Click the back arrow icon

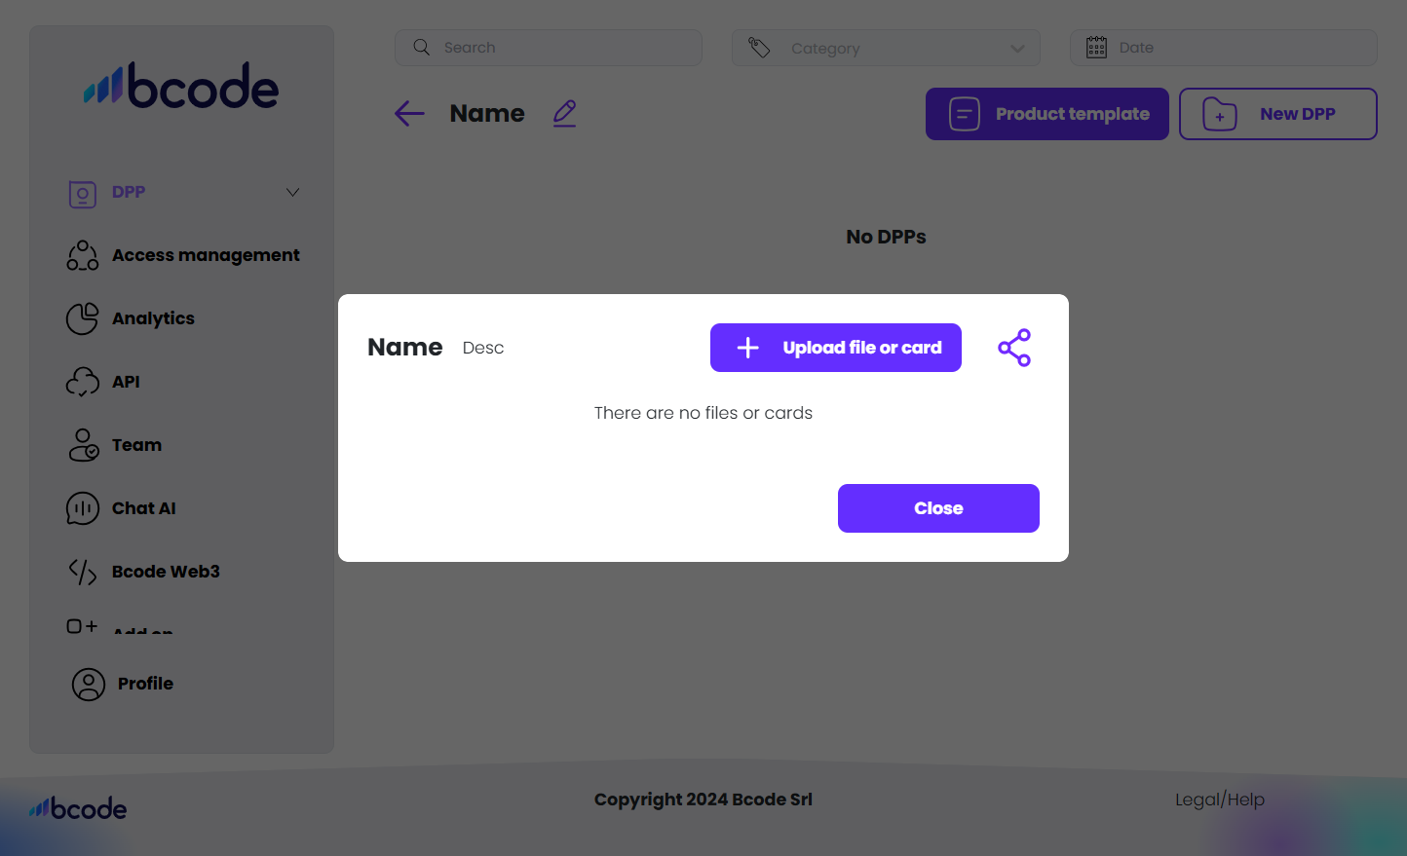(x=409, y=114)
